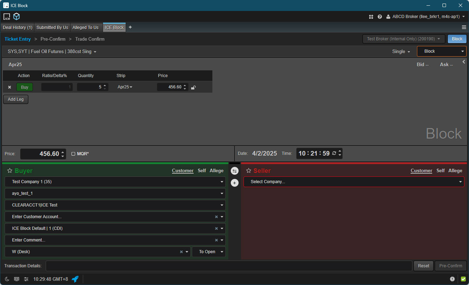Open the To Open dropdown

[x=208, y=252]
